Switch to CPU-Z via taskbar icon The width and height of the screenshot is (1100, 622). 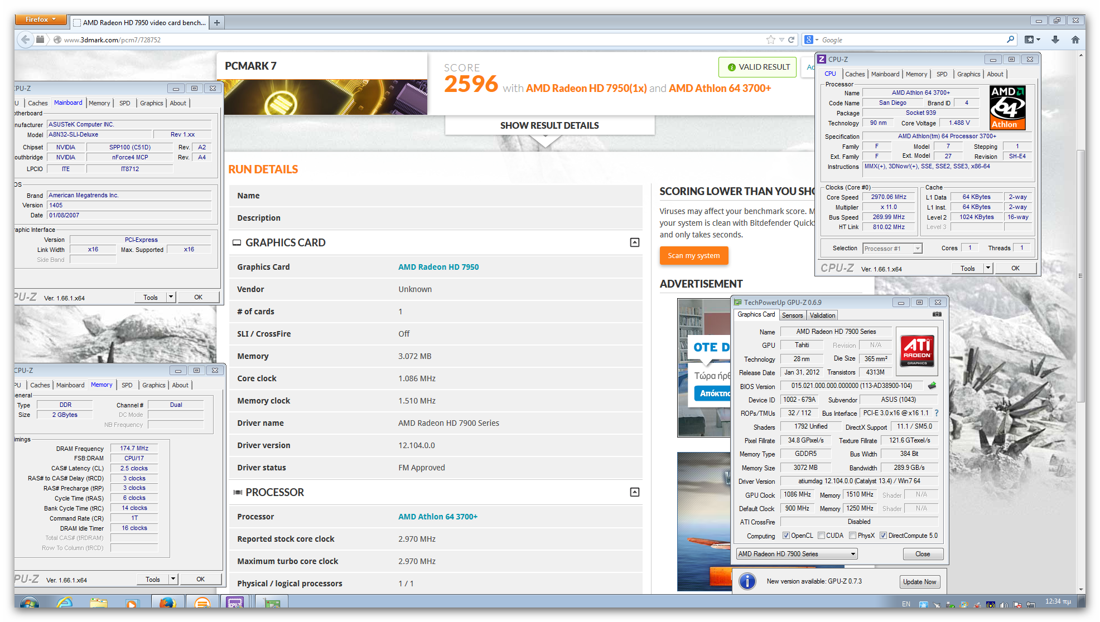coord(235,602)
